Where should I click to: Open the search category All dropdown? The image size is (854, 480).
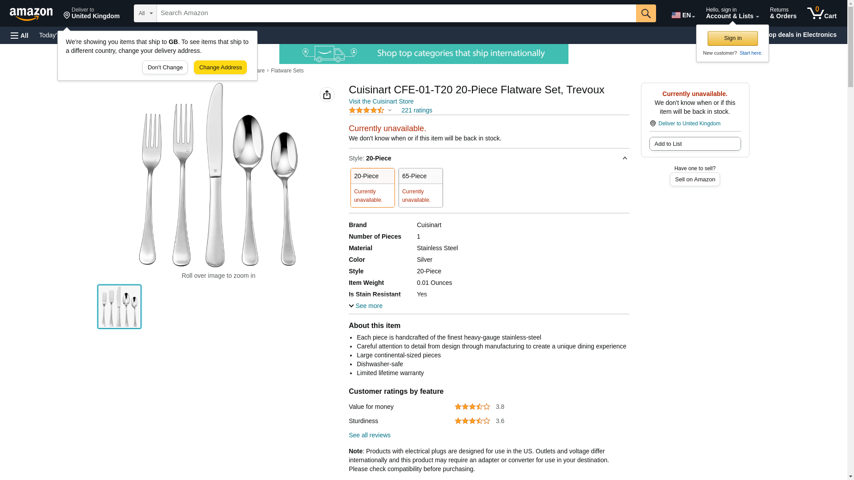click(x=145, y=13)
